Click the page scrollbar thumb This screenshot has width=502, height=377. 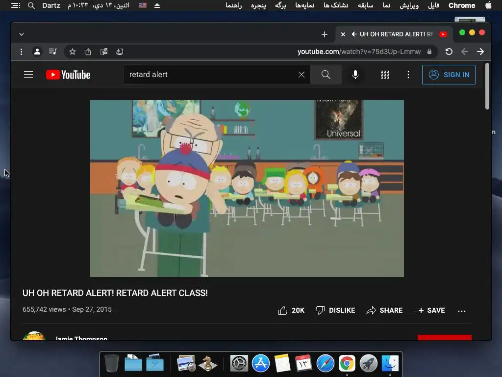[x=487, y=86]
